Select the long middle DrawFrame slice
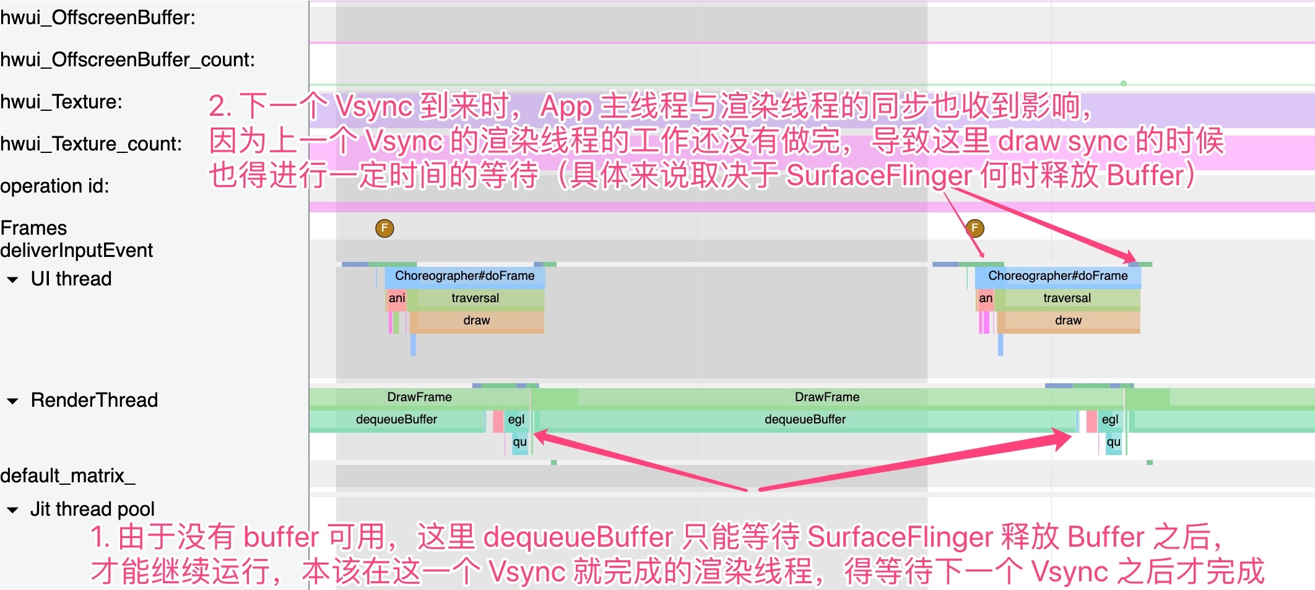1315x590 pixels. pos(827,397)
